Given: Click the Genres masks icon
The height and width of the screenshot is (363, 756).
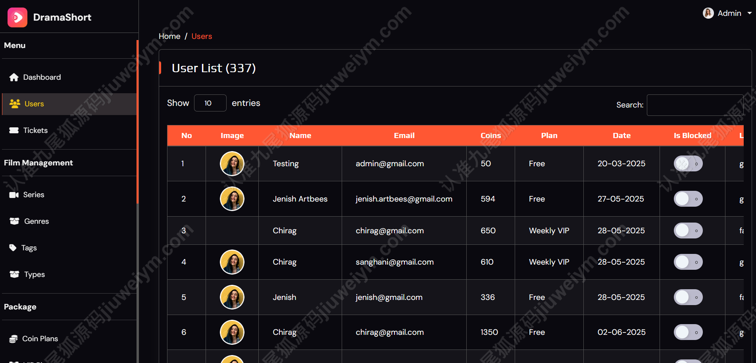Looking at the screenshot, I should click(x=14, y=221).
